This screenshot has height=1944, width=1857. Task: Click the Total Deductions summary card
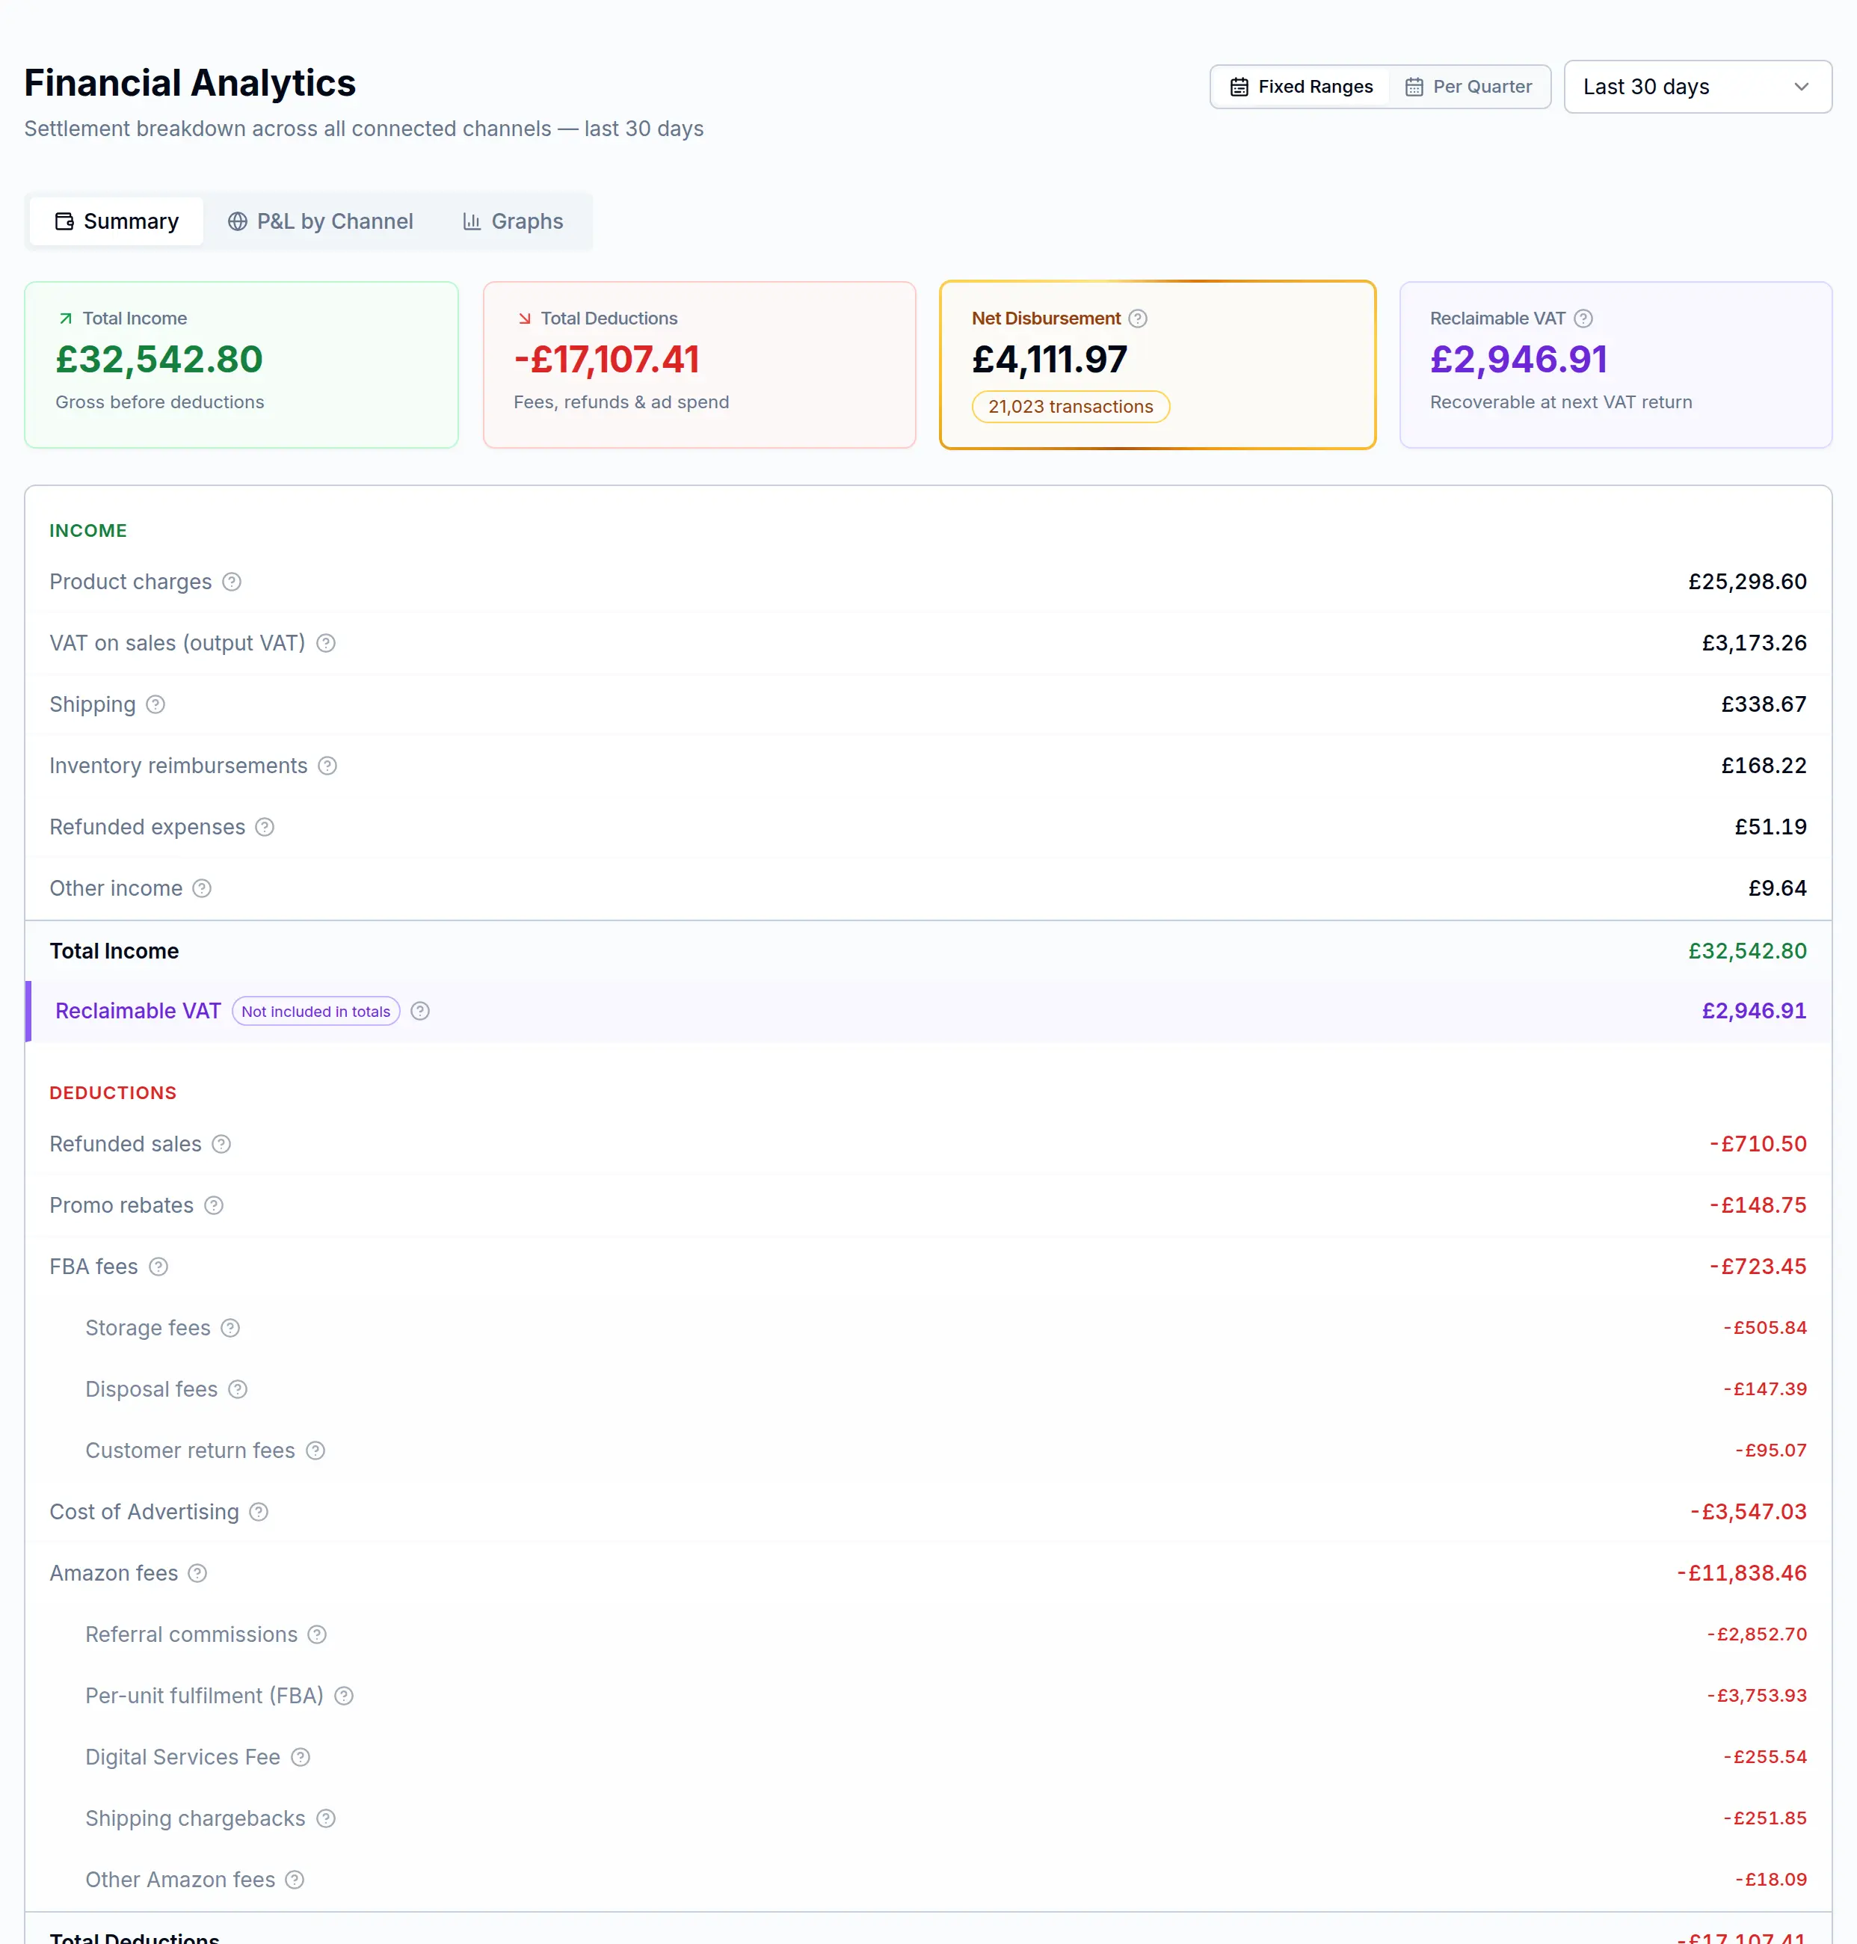[x=700, y=365]
